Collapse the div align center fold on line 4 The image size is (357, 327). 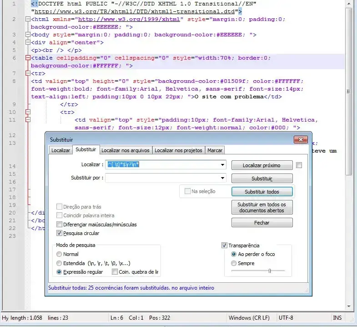coord(28,42)
